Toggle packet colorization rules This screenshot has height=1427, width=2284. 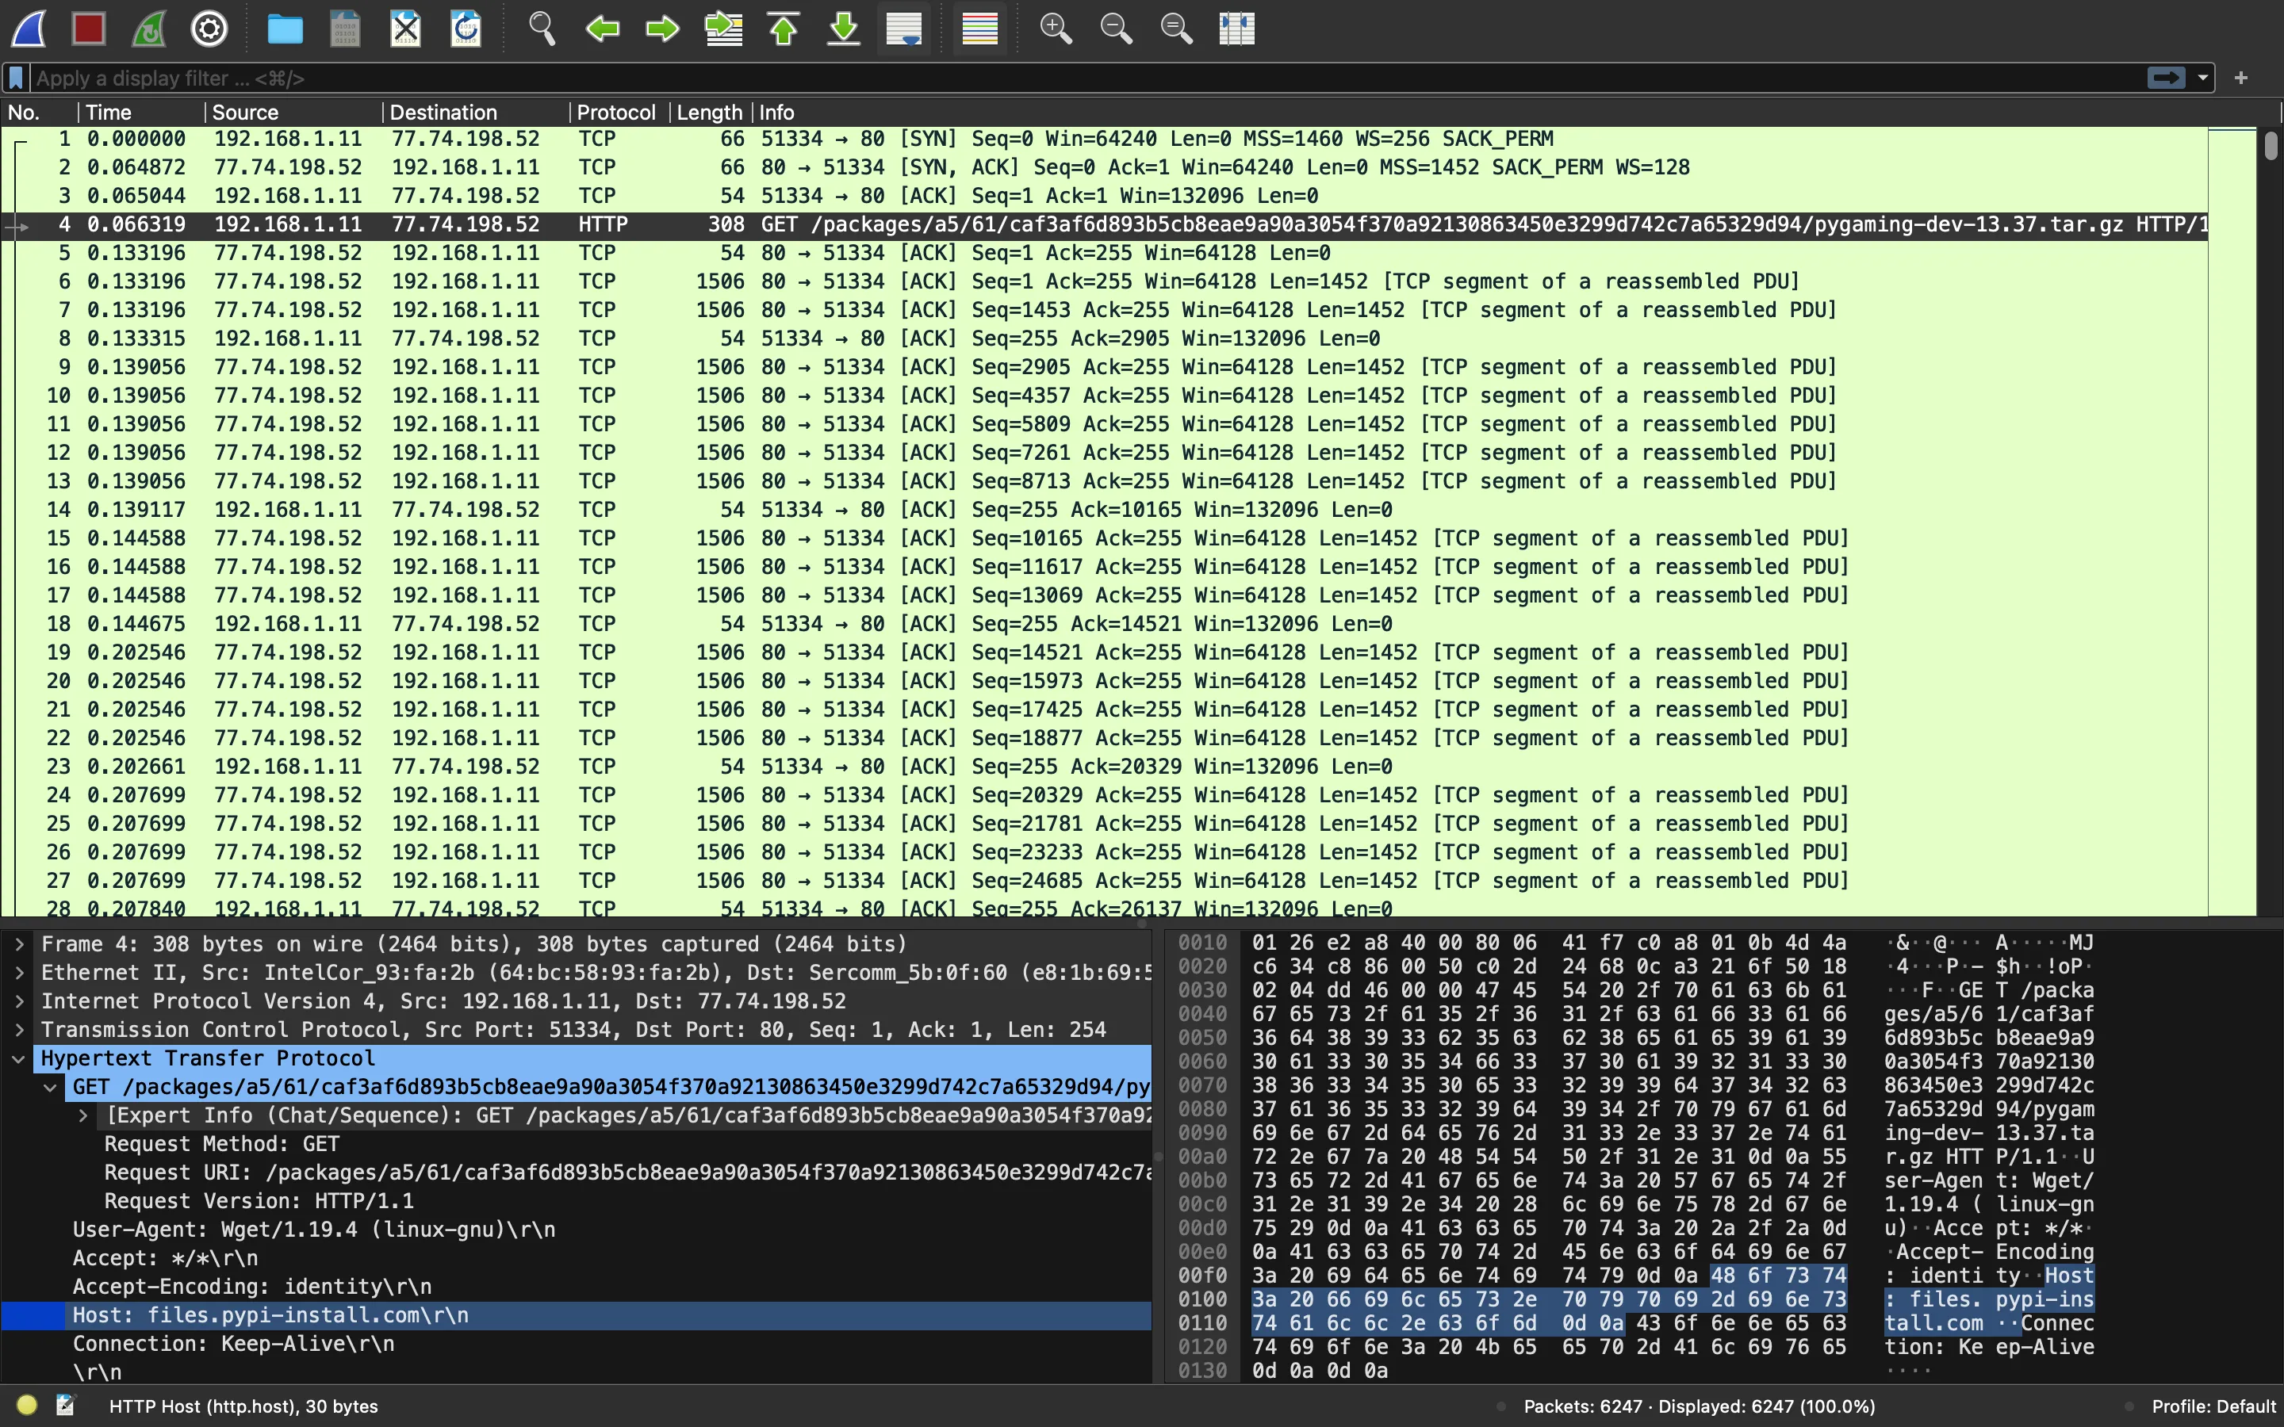pyautogui.click(x=979, y=29)
